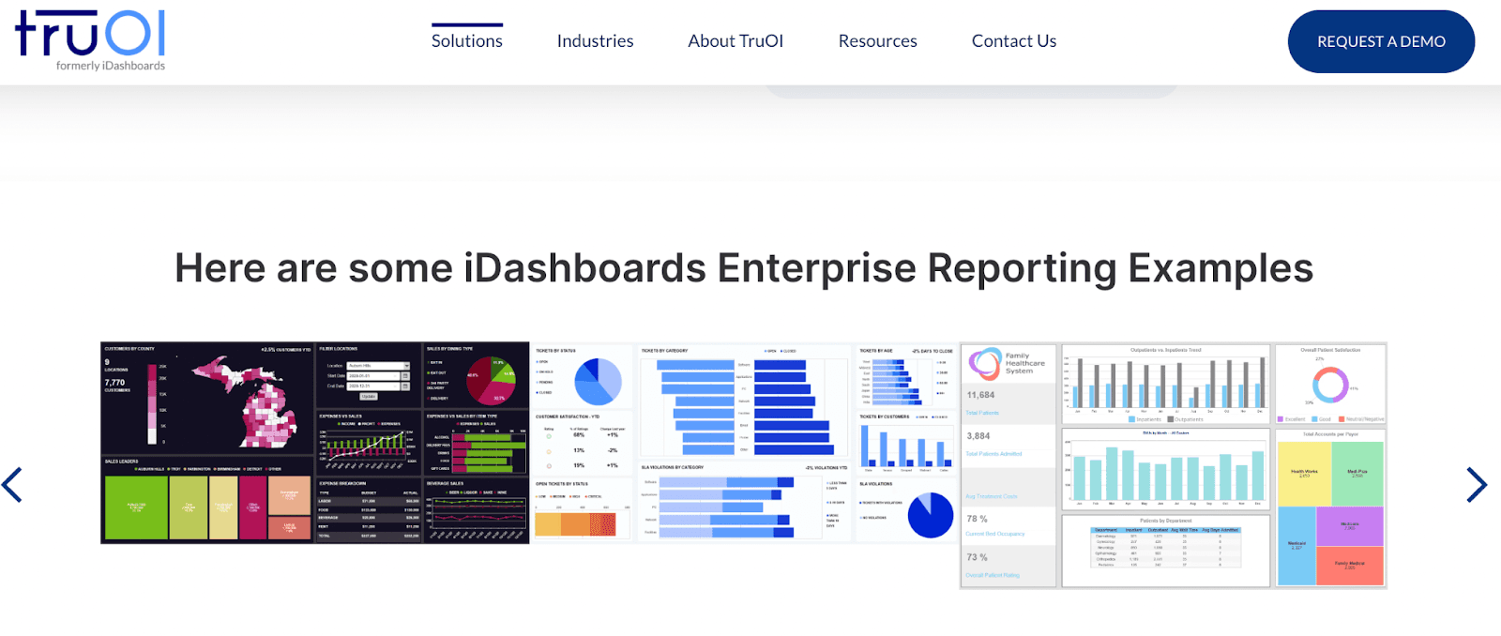Click the 'formerly iDashboards' tagline

pyautogui.click(x=111, y=66)
